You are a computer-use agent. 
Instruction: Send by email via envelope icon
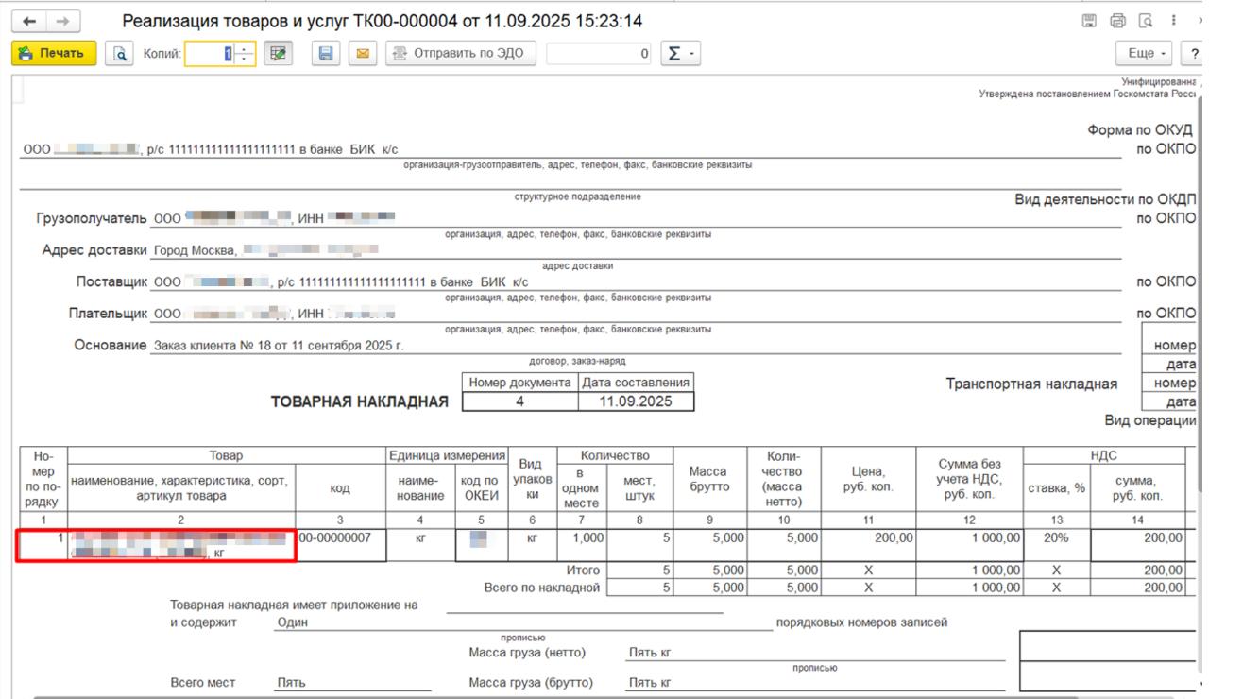click(x=362, y=54)
